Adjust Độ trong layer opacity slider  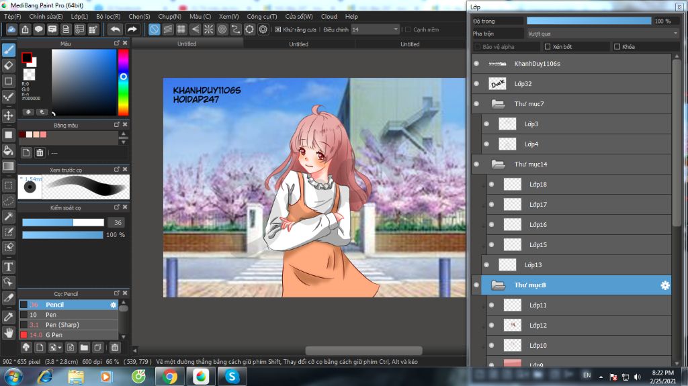click(589, 21)
